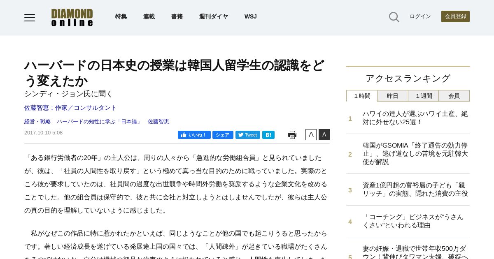Click the Twitter Tweet button
The width and height of the screenshot is (494, 259).
(248, 135)
